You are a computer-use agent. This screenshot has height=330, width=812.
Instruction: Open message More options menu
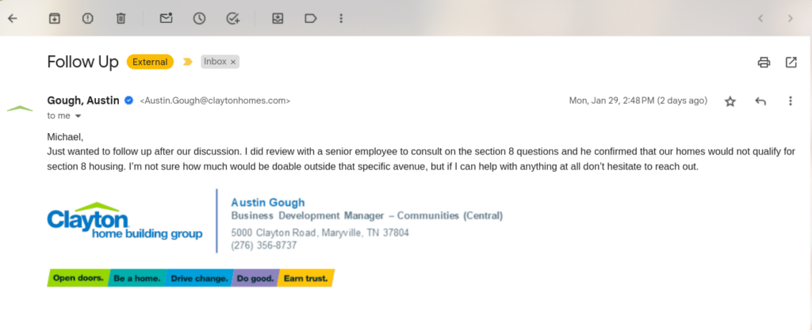[790, 101]
